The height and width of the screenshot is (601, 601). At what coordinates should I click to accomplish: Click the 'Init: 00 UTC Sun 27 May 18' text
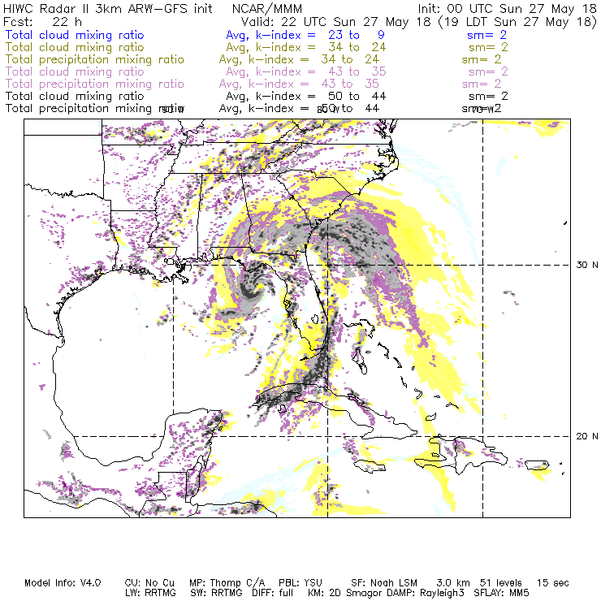(x=507, y=9)
